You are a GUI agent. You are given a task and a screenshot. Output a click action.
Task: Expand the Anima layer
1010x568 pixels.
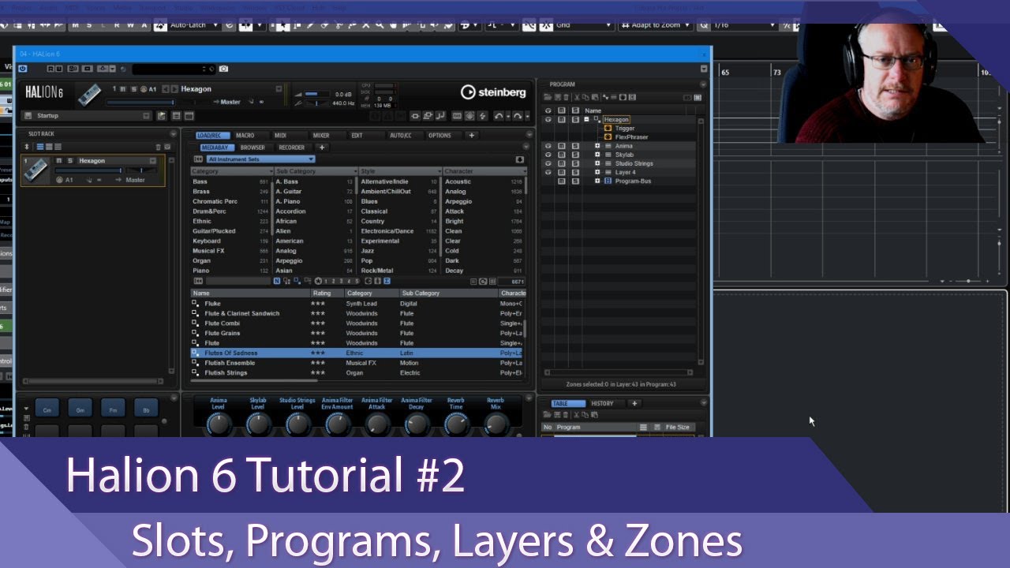597,146
